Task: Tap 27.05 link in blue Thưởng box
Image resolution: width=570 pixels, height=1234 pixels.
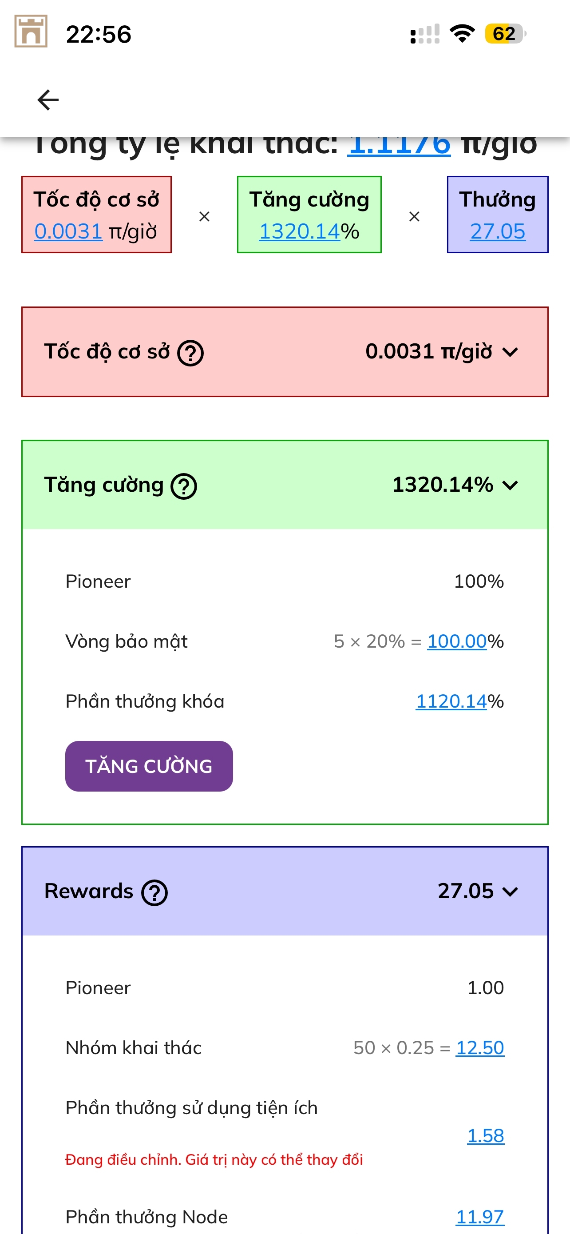Action: tap(497, 231)
